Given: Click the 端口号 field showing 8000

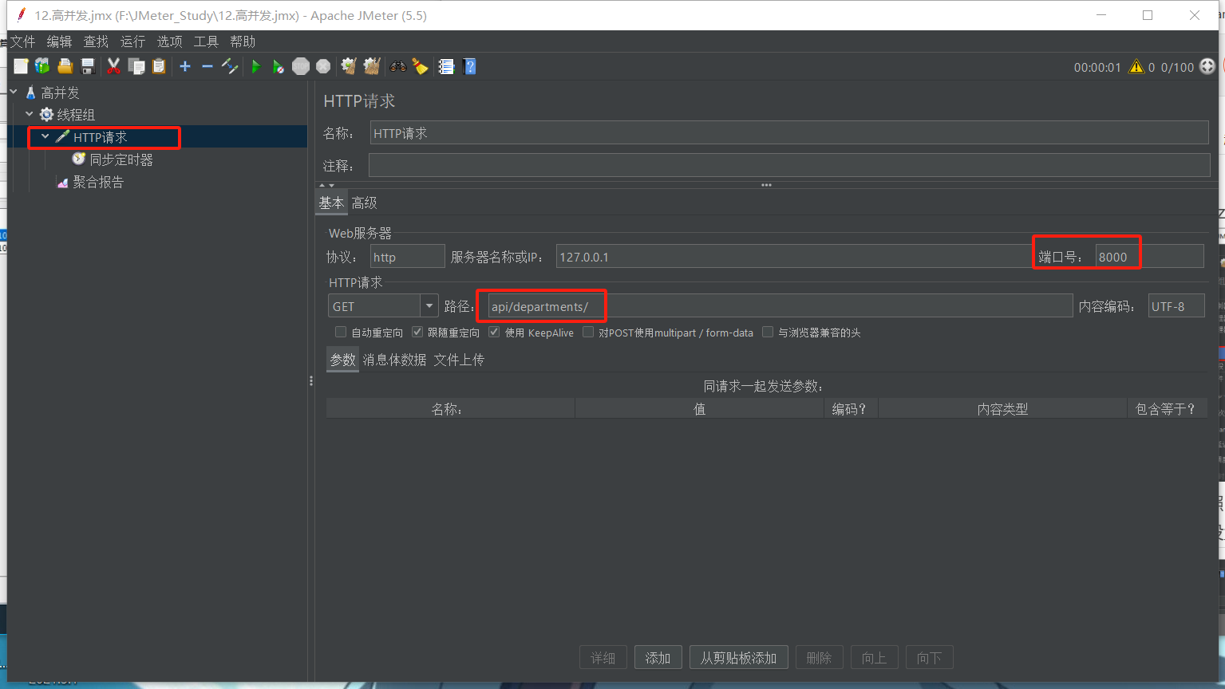Looking at the screenshot, I should [1149, 257].
